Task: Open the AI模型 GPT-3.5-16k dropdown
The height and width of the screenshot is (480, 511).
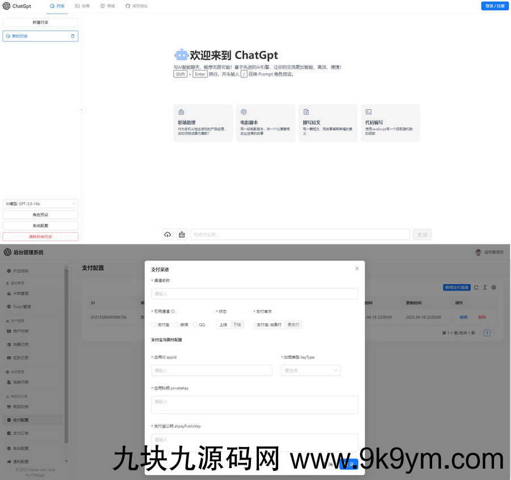Action: (x=40, y=204)
